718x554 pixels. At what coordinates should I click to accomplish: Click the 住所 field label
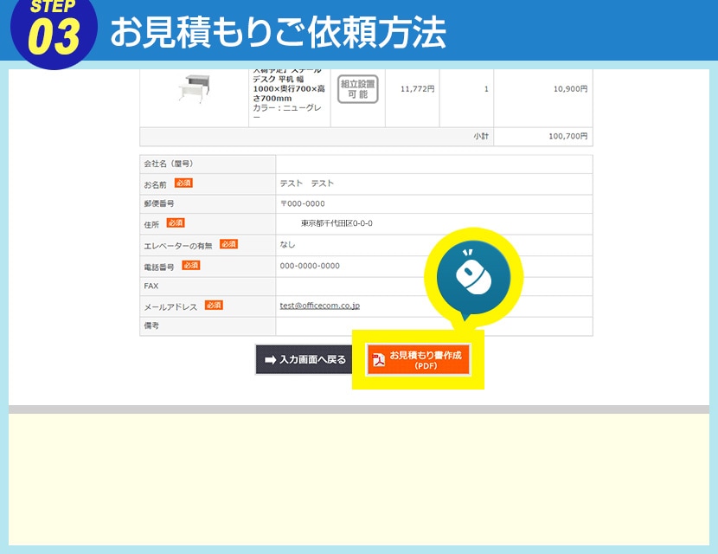tap(151, 224)
